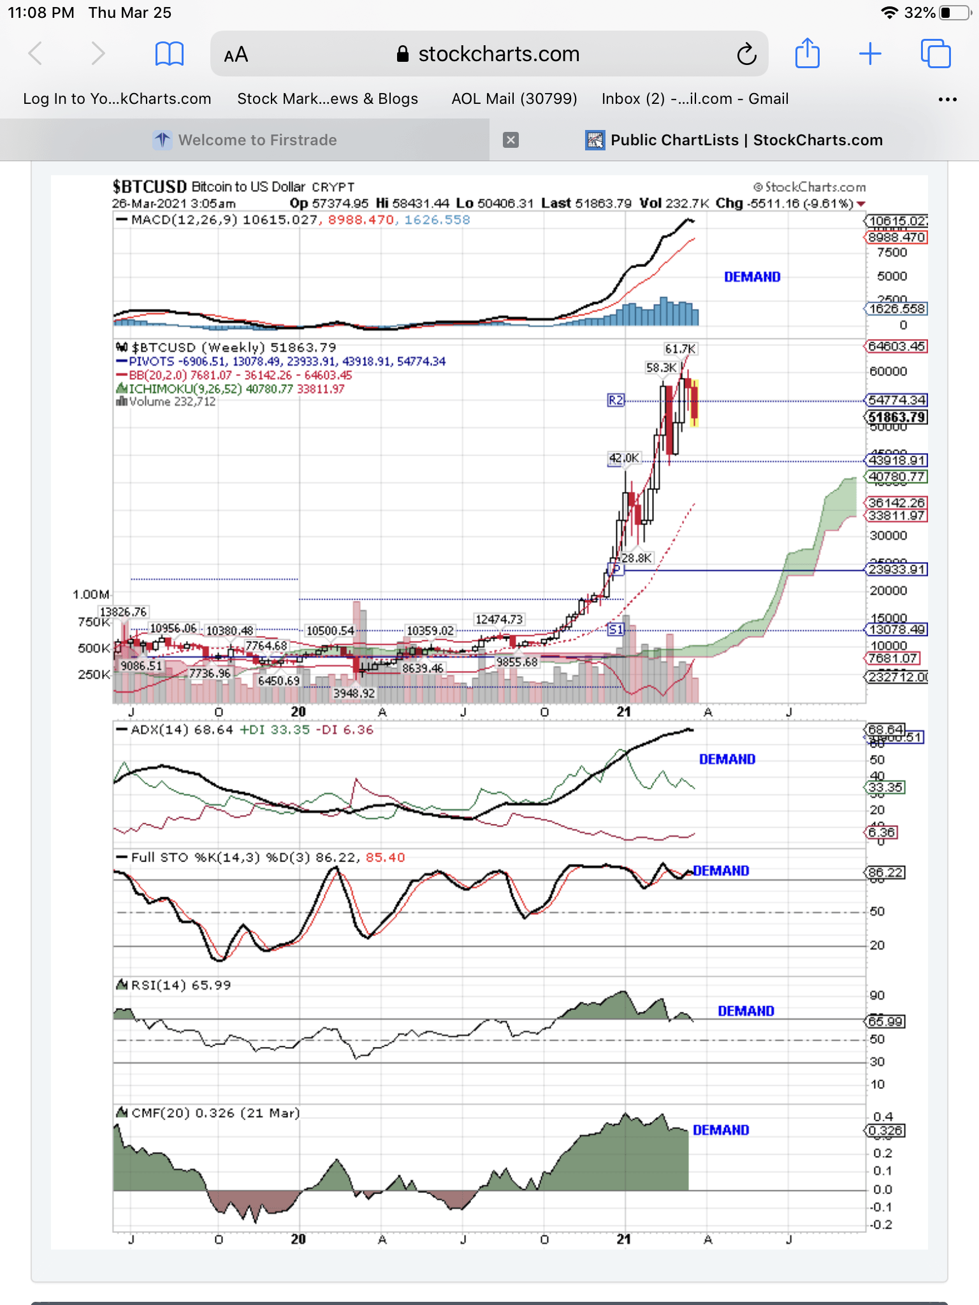The width and height of the screenshot is (979, 1305).
Task: Tap the 54774.34 pivot value tag
Action: [x=897, y=400]
